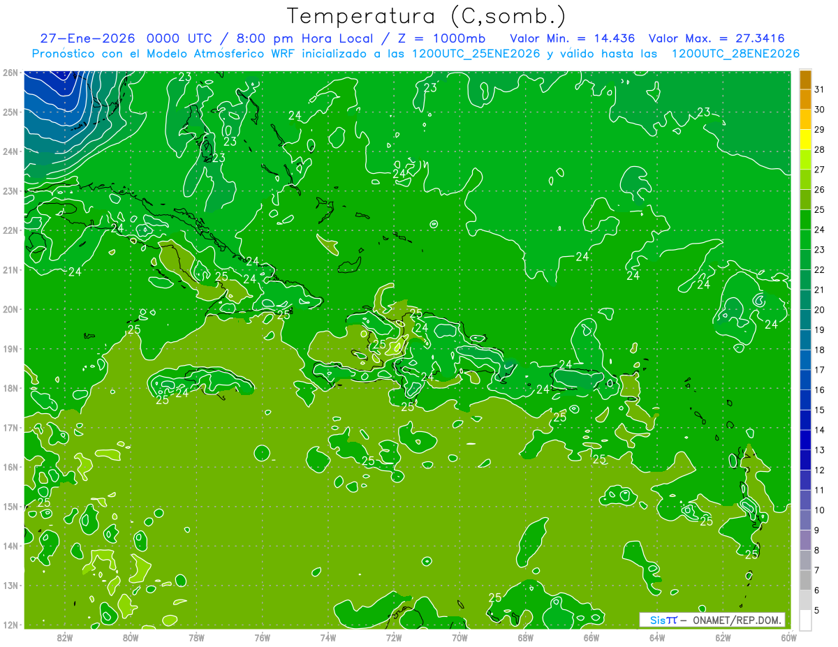Click the number 6 on the color scale
Screen dimensions: 838x647
818,590
